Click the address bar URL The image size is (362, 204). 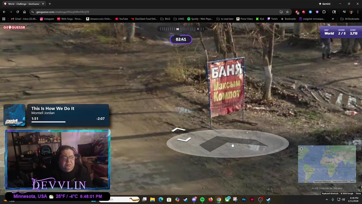coord(63,12)
